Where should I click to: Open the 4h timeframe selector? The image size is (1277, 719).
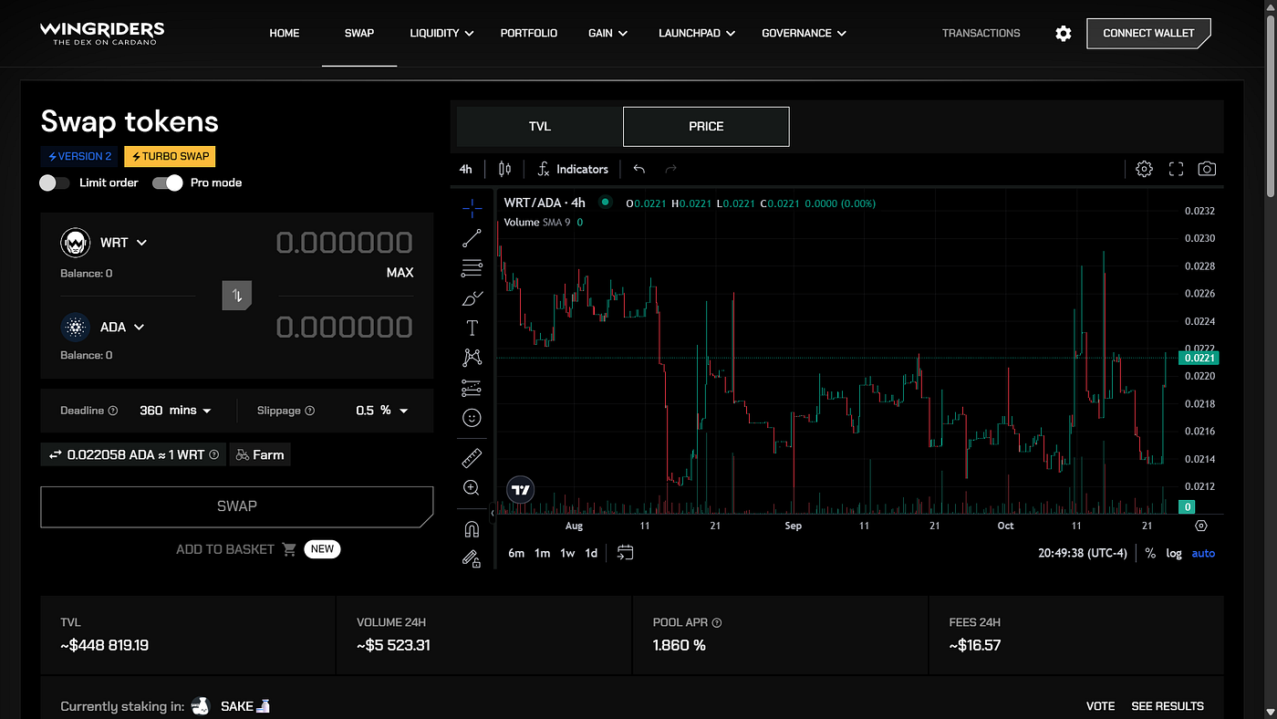click(466, 169)
